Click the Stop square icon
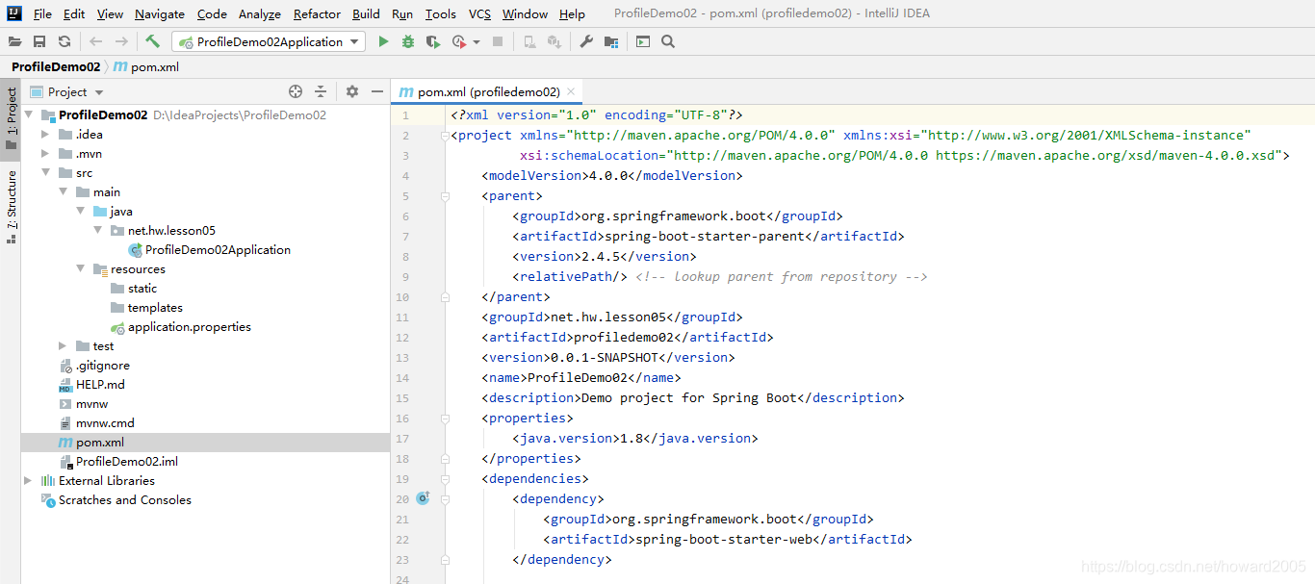Viewport: 1315px width, 584px height. pyautogui.click(x=498, y=41)
